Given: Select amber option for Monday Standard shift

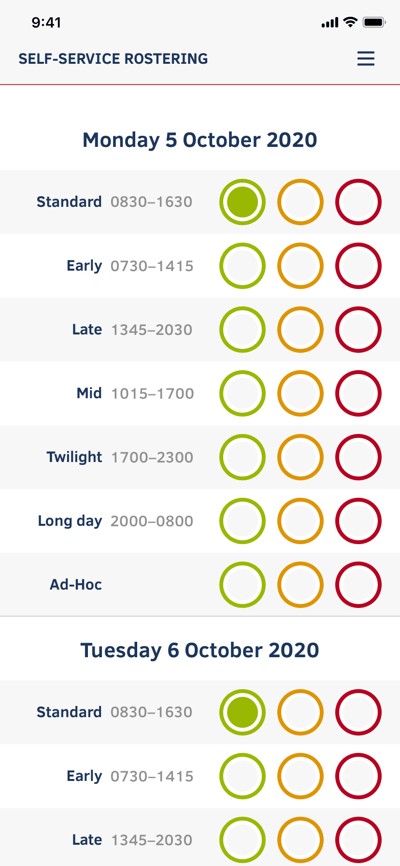Looking at the screenshot, I should pyautogui.click(x=300, y=202).
